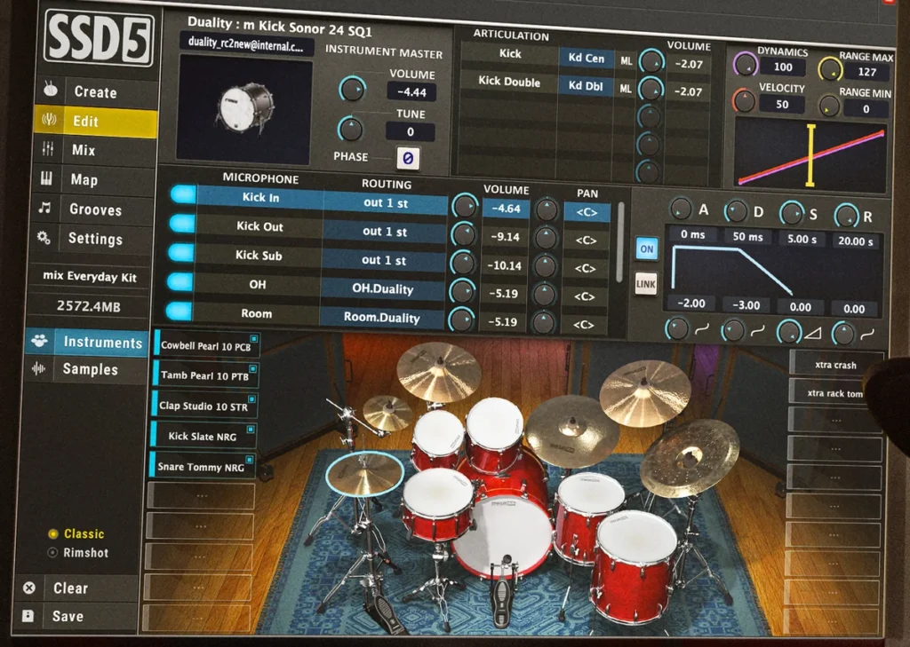The image size is (910, 647).
Task: Click the Tamb Pearl 10 PTB slot indicator
Action: [x=252, y=368]
